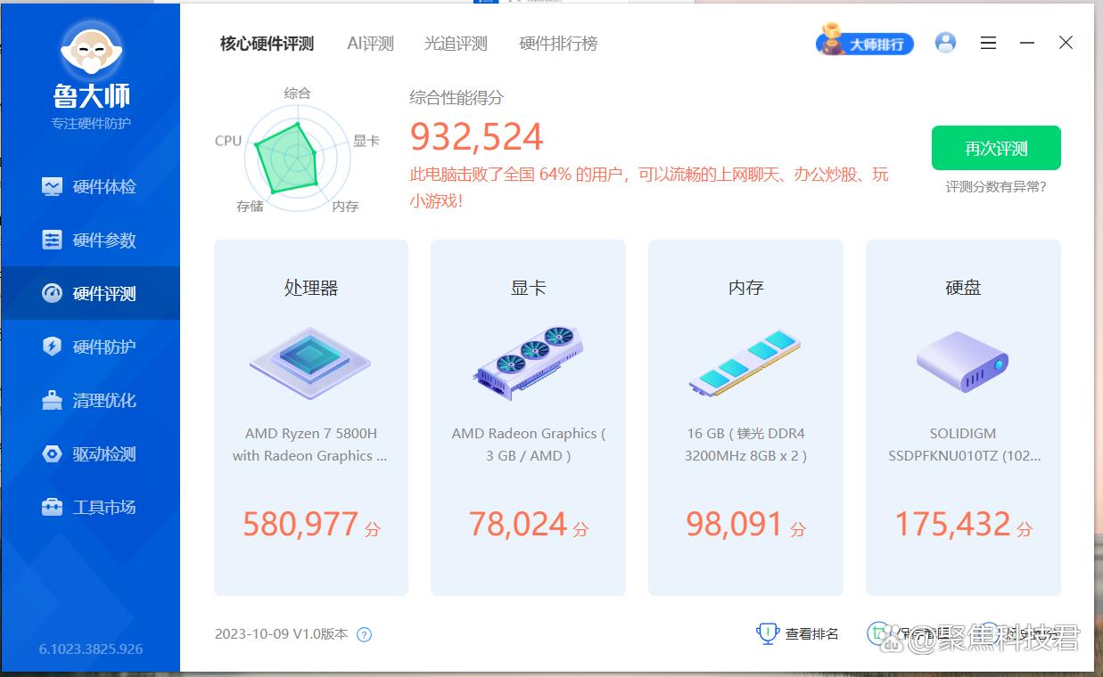Open 硬件体检 in the sidebar
The image size is (1103, 677).
coord(90,187)
